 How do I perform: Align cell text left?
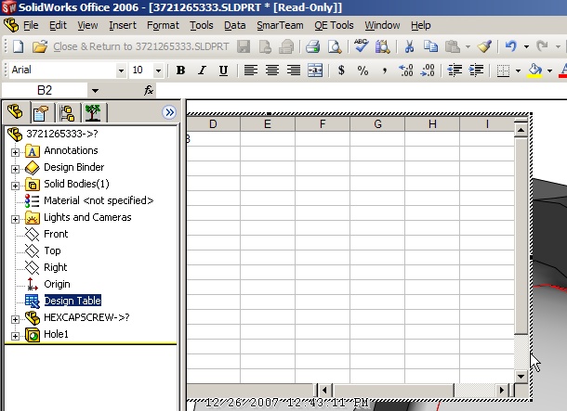[x=251, y=71]
